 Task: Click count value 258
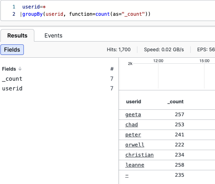[x=179, y=165]
